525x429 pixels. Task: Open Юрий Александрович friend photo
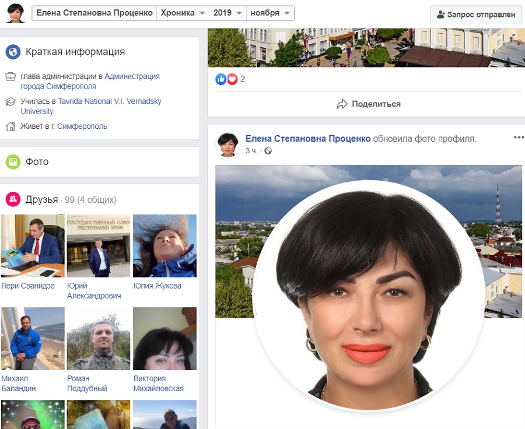point(99,246)
